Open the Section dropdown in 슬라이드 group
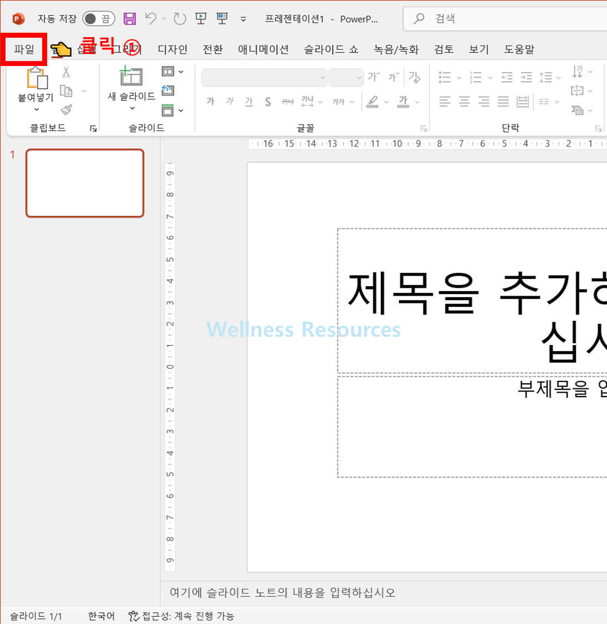Viewport: 607px width, 624px height. click(173, 110)
